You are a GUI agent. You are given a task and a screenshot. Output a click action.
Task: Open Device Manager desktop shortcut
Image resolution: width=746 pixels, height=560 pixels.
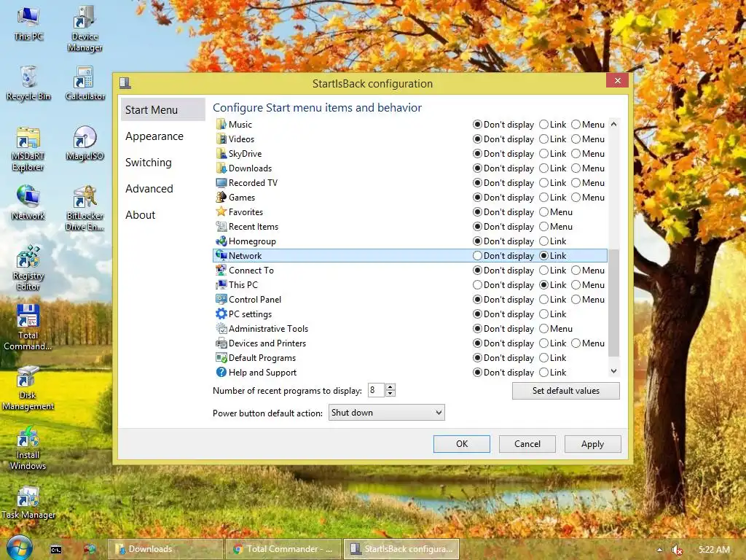[85, 28]
